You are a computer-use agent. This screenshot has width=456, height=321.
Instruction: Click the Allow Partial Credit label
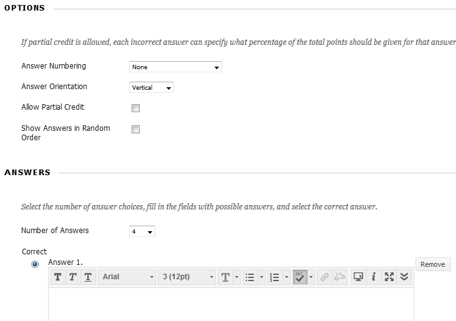coord(52,107)
